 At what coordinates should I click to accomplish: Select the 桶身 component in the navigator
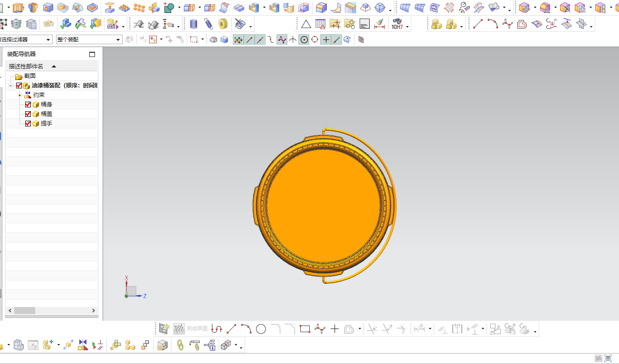click(47, 105)
